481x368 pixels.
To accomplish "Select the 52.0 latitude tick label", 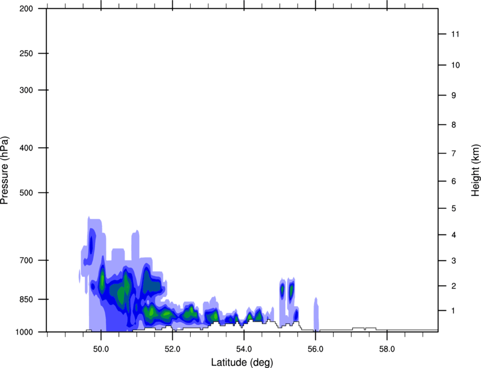I will pos(173,348).
